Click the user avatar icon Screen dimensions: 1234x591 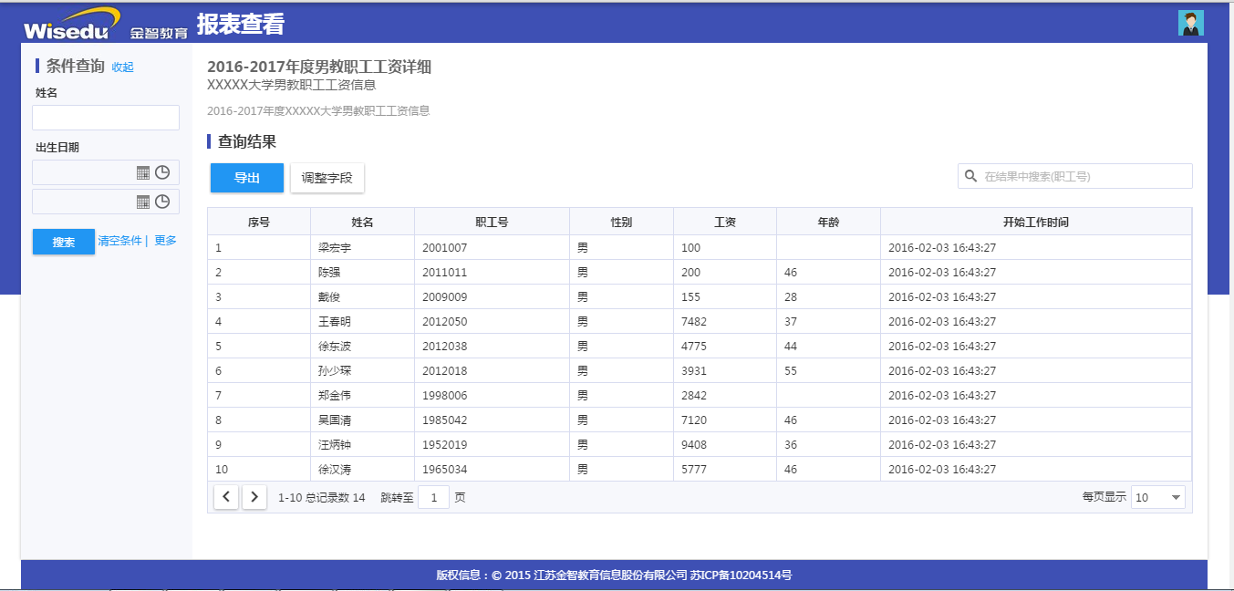tap(1190, 24)
